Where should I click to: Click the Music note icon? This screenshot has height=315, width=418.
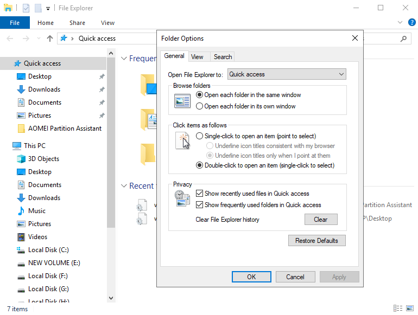(21, 211)
